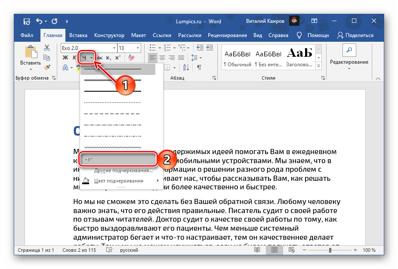The image size is (398, 269).
Task: Decrease the paragraph indent
Action: [200, 47]
